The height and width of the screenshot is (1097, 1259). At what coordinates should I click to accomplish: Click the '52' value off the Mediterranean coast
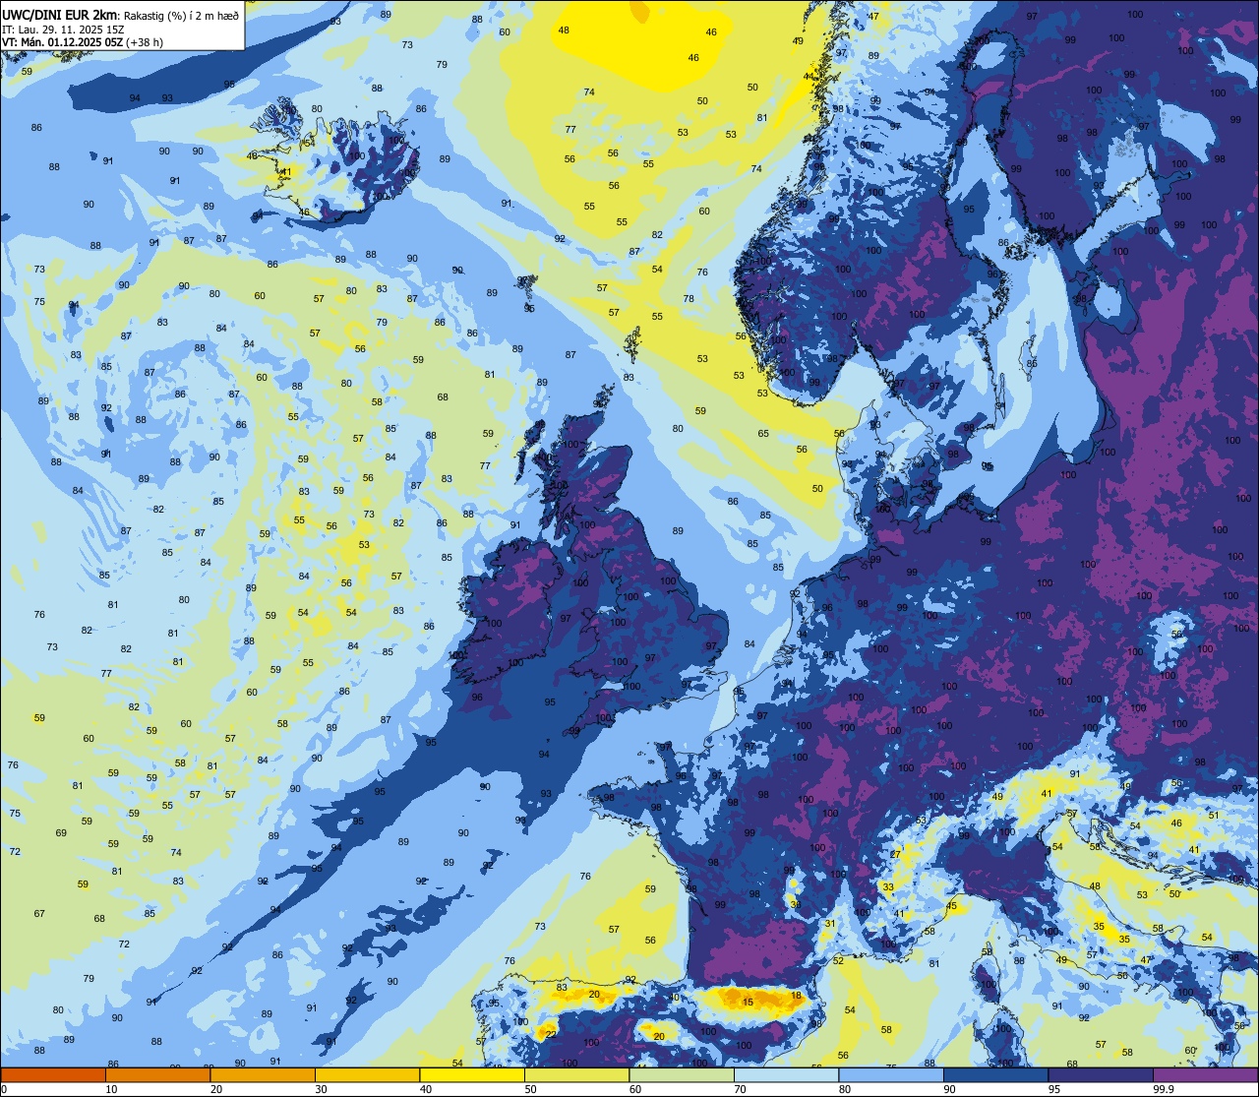point(838,961)
